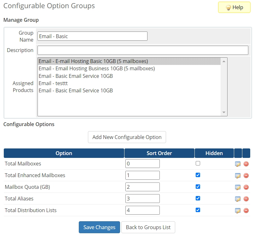This screenshot has height=237, width=254.
Task: Focus the Description text field
Action: click(x=143, y=50)
